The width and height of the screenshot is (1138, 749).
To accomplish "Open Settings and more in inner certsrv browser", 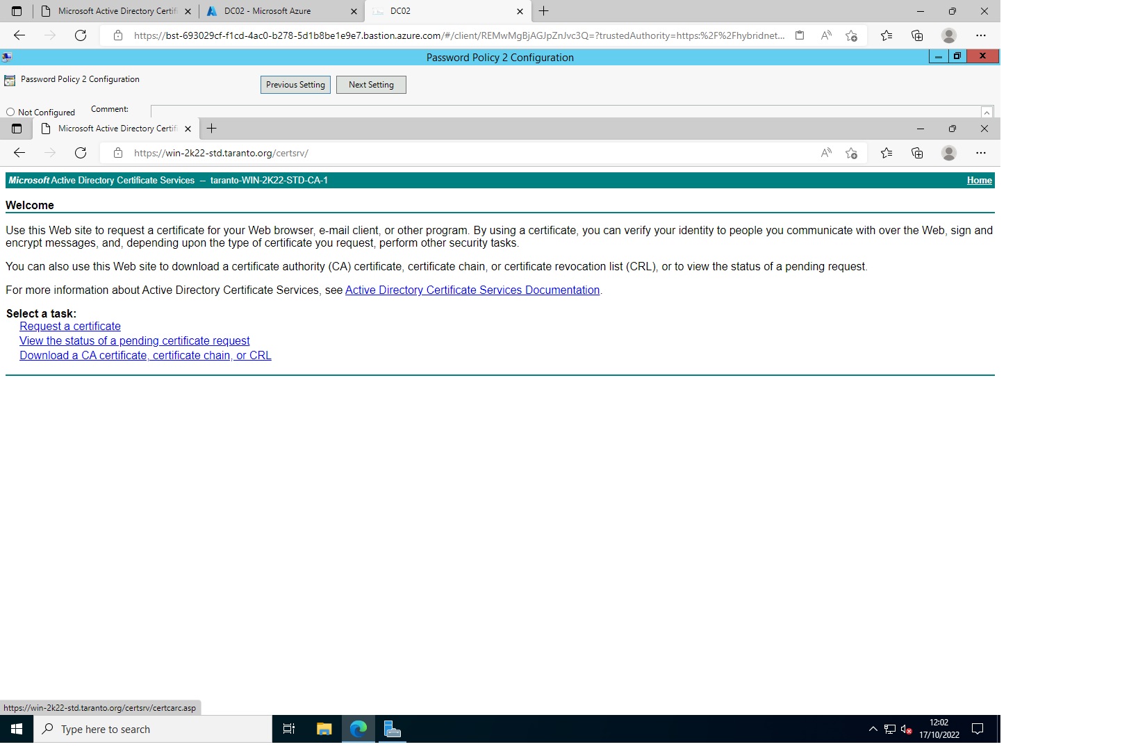I will [981, 153].
